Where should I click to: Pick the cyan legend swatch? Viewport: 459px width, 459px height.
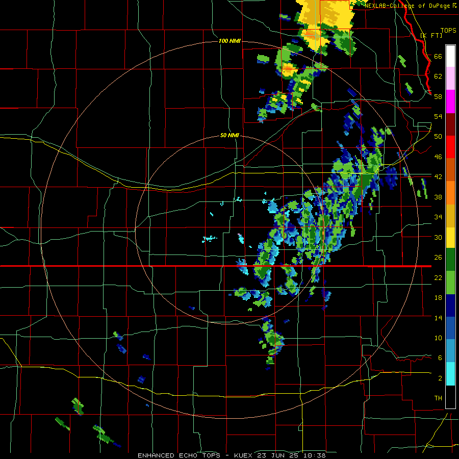tap(450, 374)
